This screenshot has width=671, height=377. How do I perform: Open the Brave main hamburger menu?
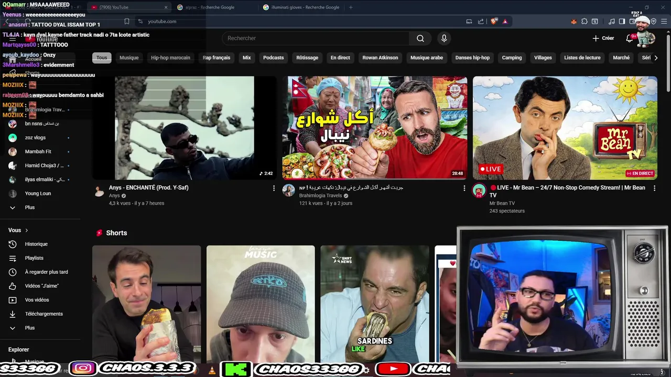pos(663,21)
